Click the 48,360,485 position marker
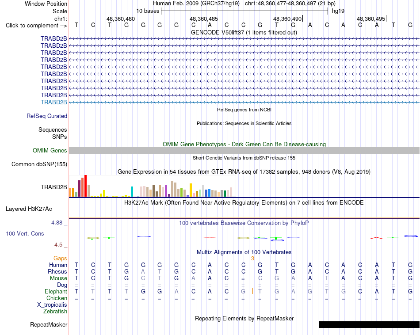The image size is (420, 335). coord(204,19)
